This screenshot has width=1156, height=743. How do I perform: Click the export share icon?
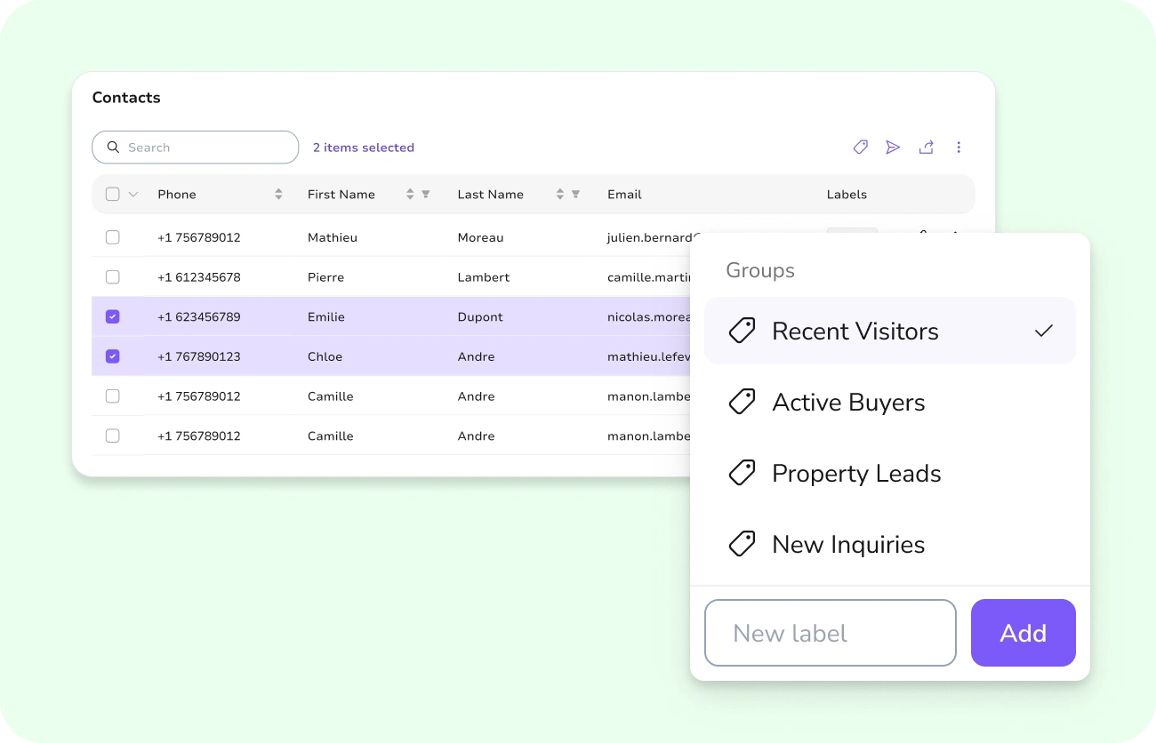[926, 148]
